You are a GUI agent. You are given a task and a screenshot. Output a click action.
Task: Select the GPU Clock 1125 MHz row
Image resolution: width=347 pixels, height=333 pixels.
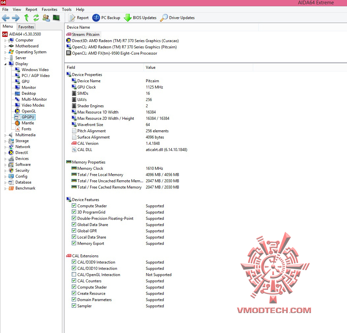point(117,87)
